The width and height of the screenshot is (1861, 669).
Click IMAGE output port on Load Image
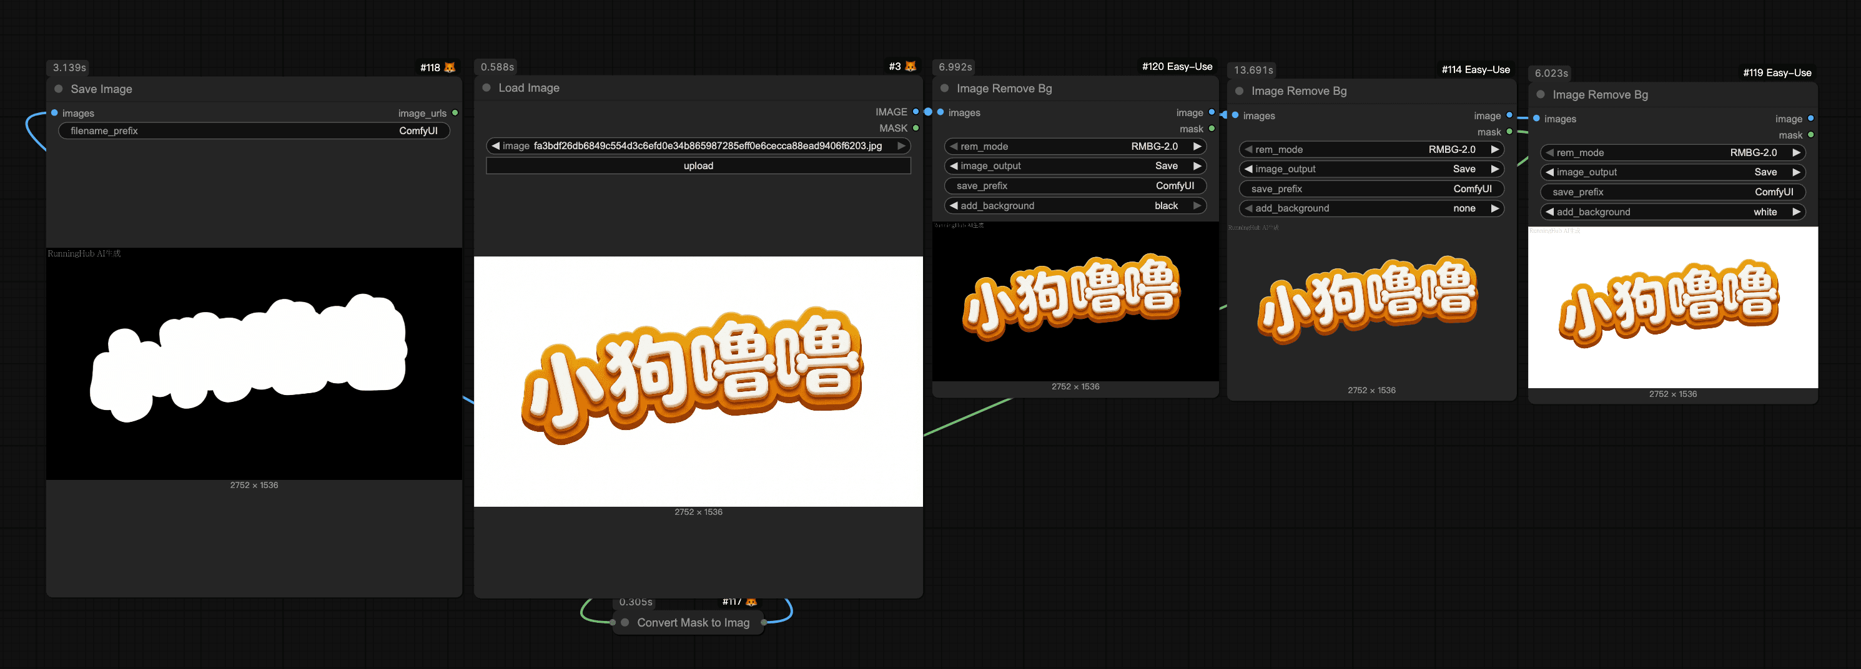coord(916,112)
